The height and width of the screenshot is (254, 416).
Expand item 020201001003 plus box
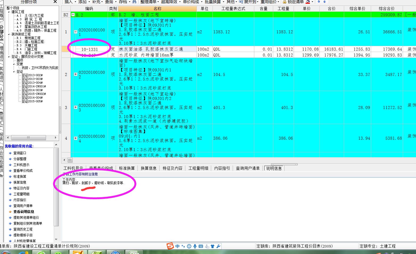tap(76, 107)
